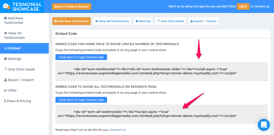Click inside the all-testimonials embed code box
Viewport: 274px width, 135px height.
tap(161, 114)
